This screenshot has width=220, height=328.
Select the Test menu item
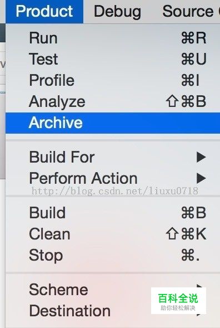pyautogui.click(x=113, y=59)
